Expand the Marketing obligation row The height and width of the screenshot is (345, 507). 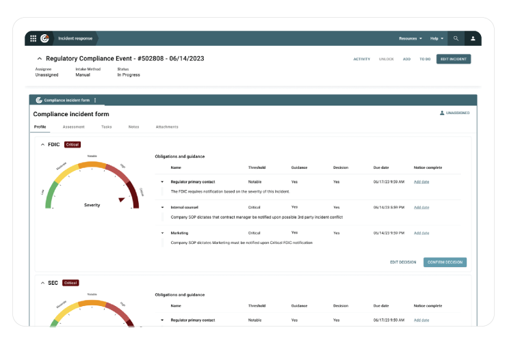click(x=163, y=233)
